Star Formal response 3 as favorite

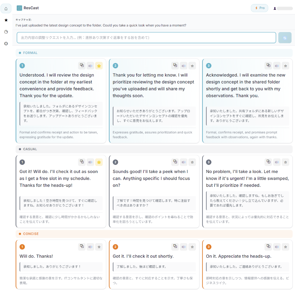pyautogui.click(x=285, y=66)
